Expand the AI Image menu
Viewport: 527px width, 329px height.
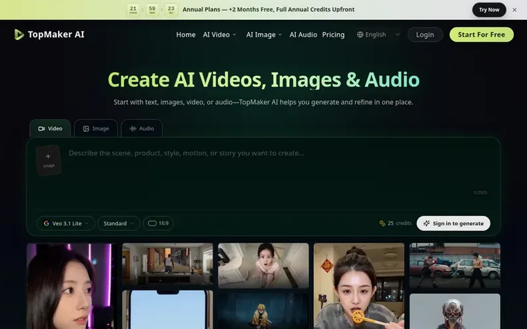click(x=264, y=35)
